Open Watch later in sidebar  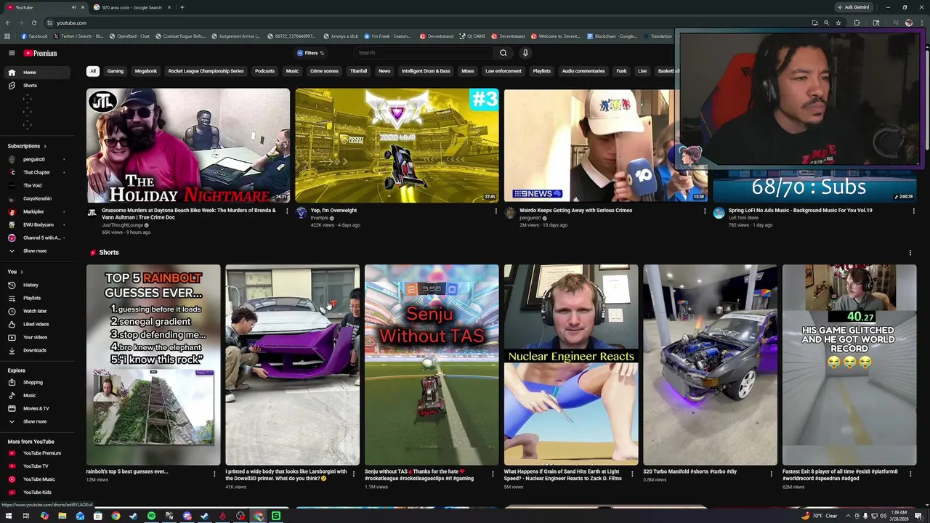(36, 311)
